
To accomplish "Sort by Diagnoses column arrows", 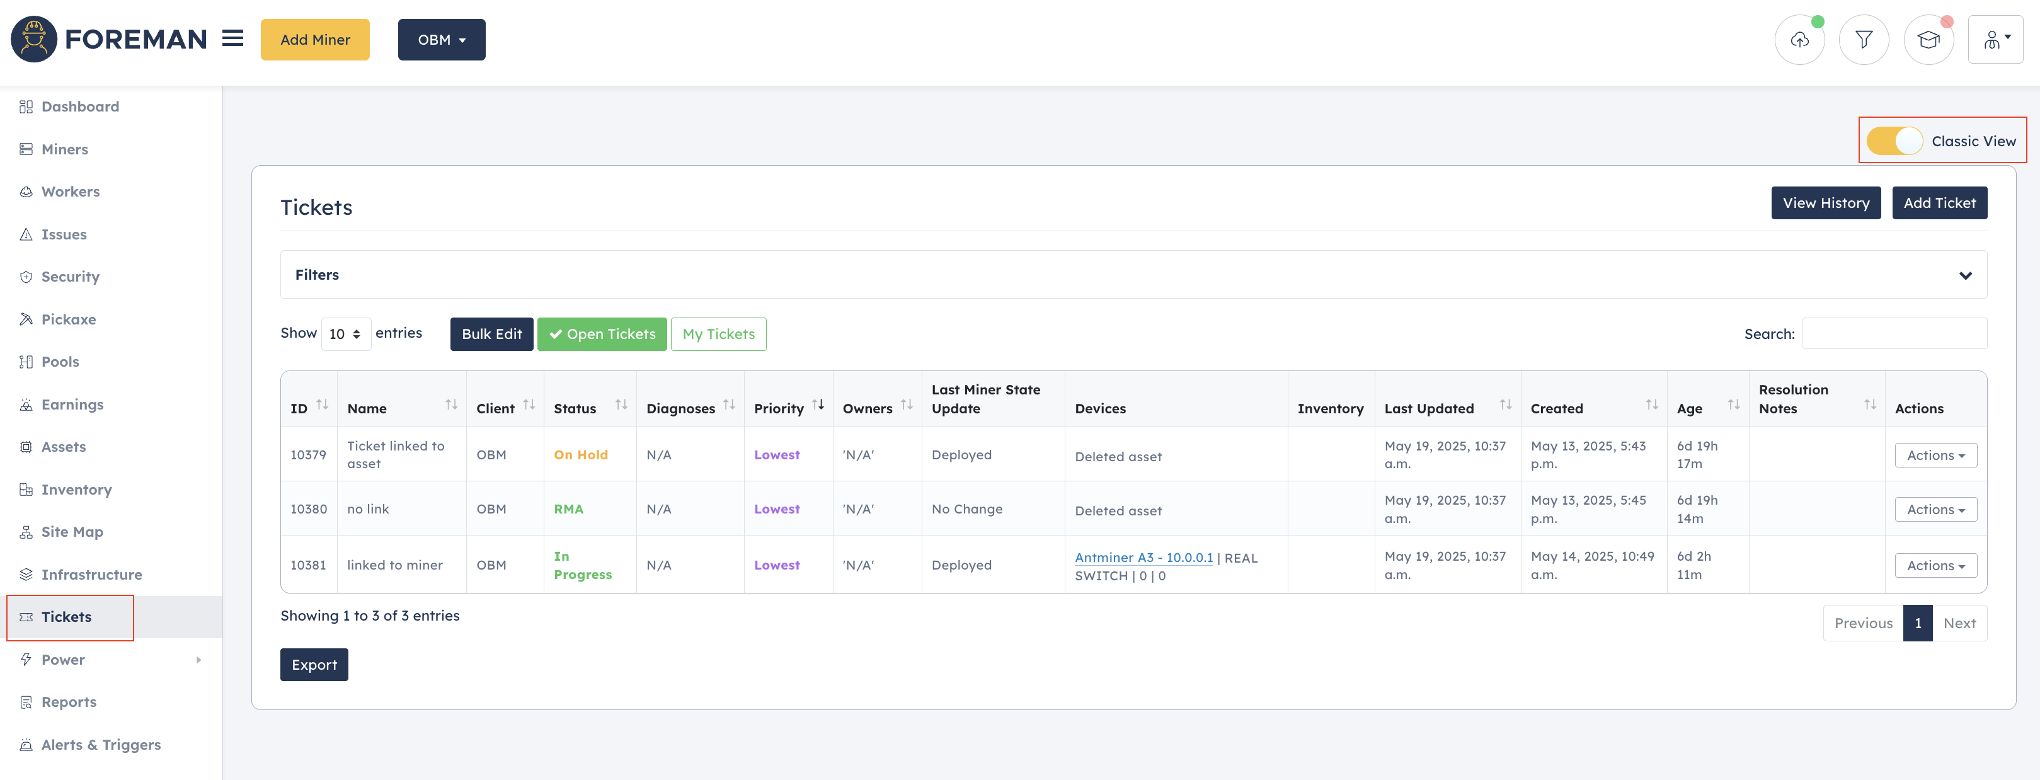I will click(x=730, y=404).
